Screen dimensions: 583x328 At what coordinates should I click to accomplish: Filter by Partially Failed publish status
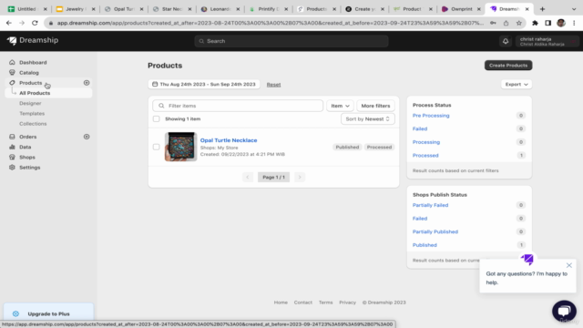(x=430, y=205)
